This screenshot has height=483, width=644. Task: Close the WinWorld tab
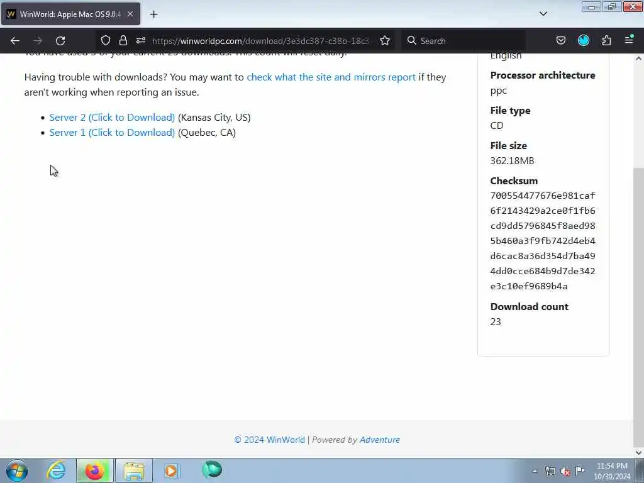coord(130,14)
